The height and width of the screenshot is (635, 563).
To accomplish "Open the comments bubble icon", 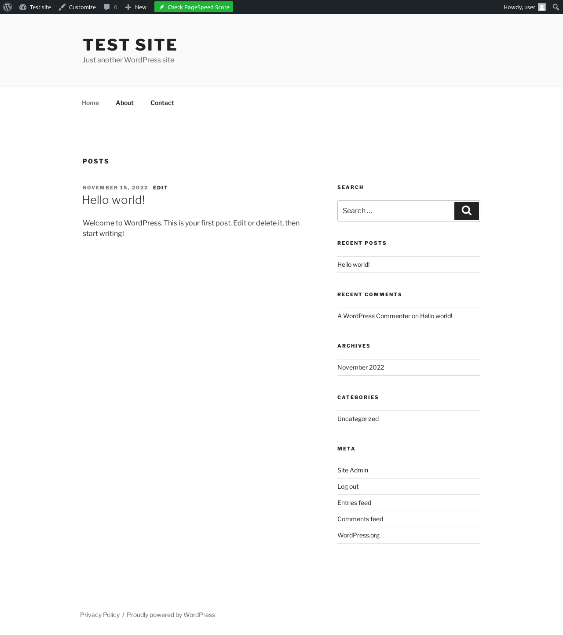I will (x=106, y=7).
